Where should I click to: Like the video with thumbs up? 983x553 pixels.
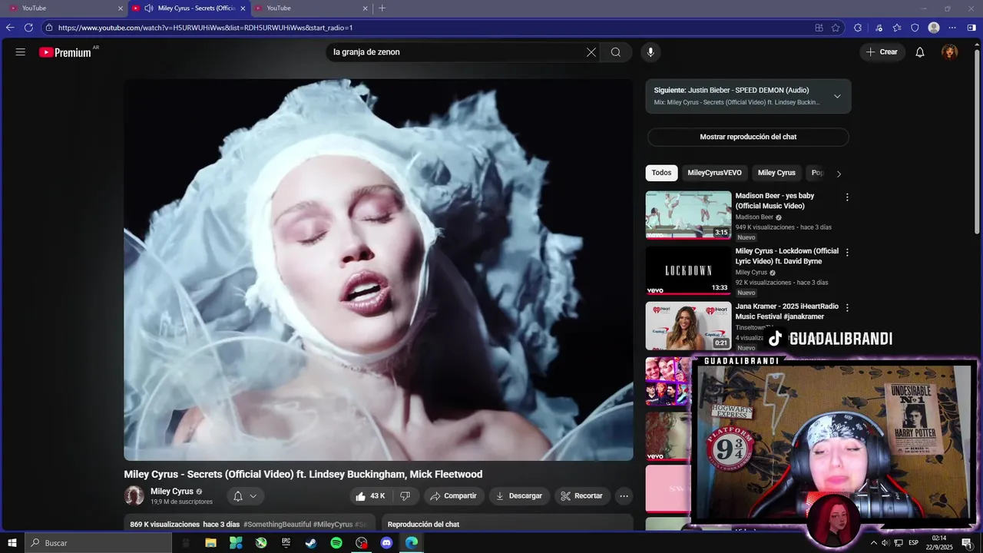pyautogui.click(x=370, y=496)
